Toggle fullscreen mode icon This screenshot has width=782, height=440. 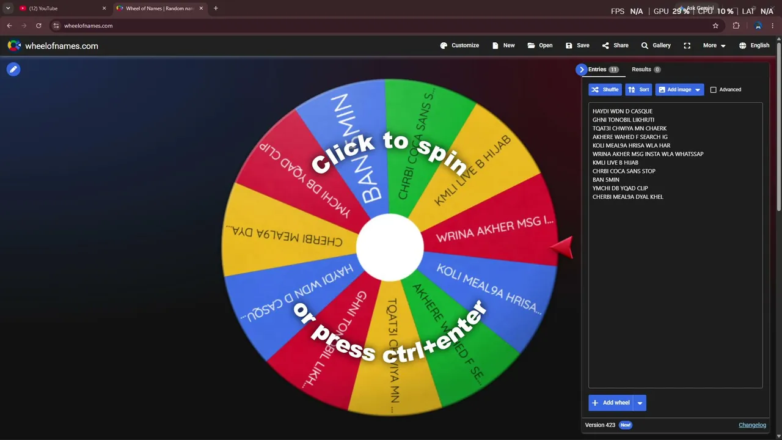point(687,45)
